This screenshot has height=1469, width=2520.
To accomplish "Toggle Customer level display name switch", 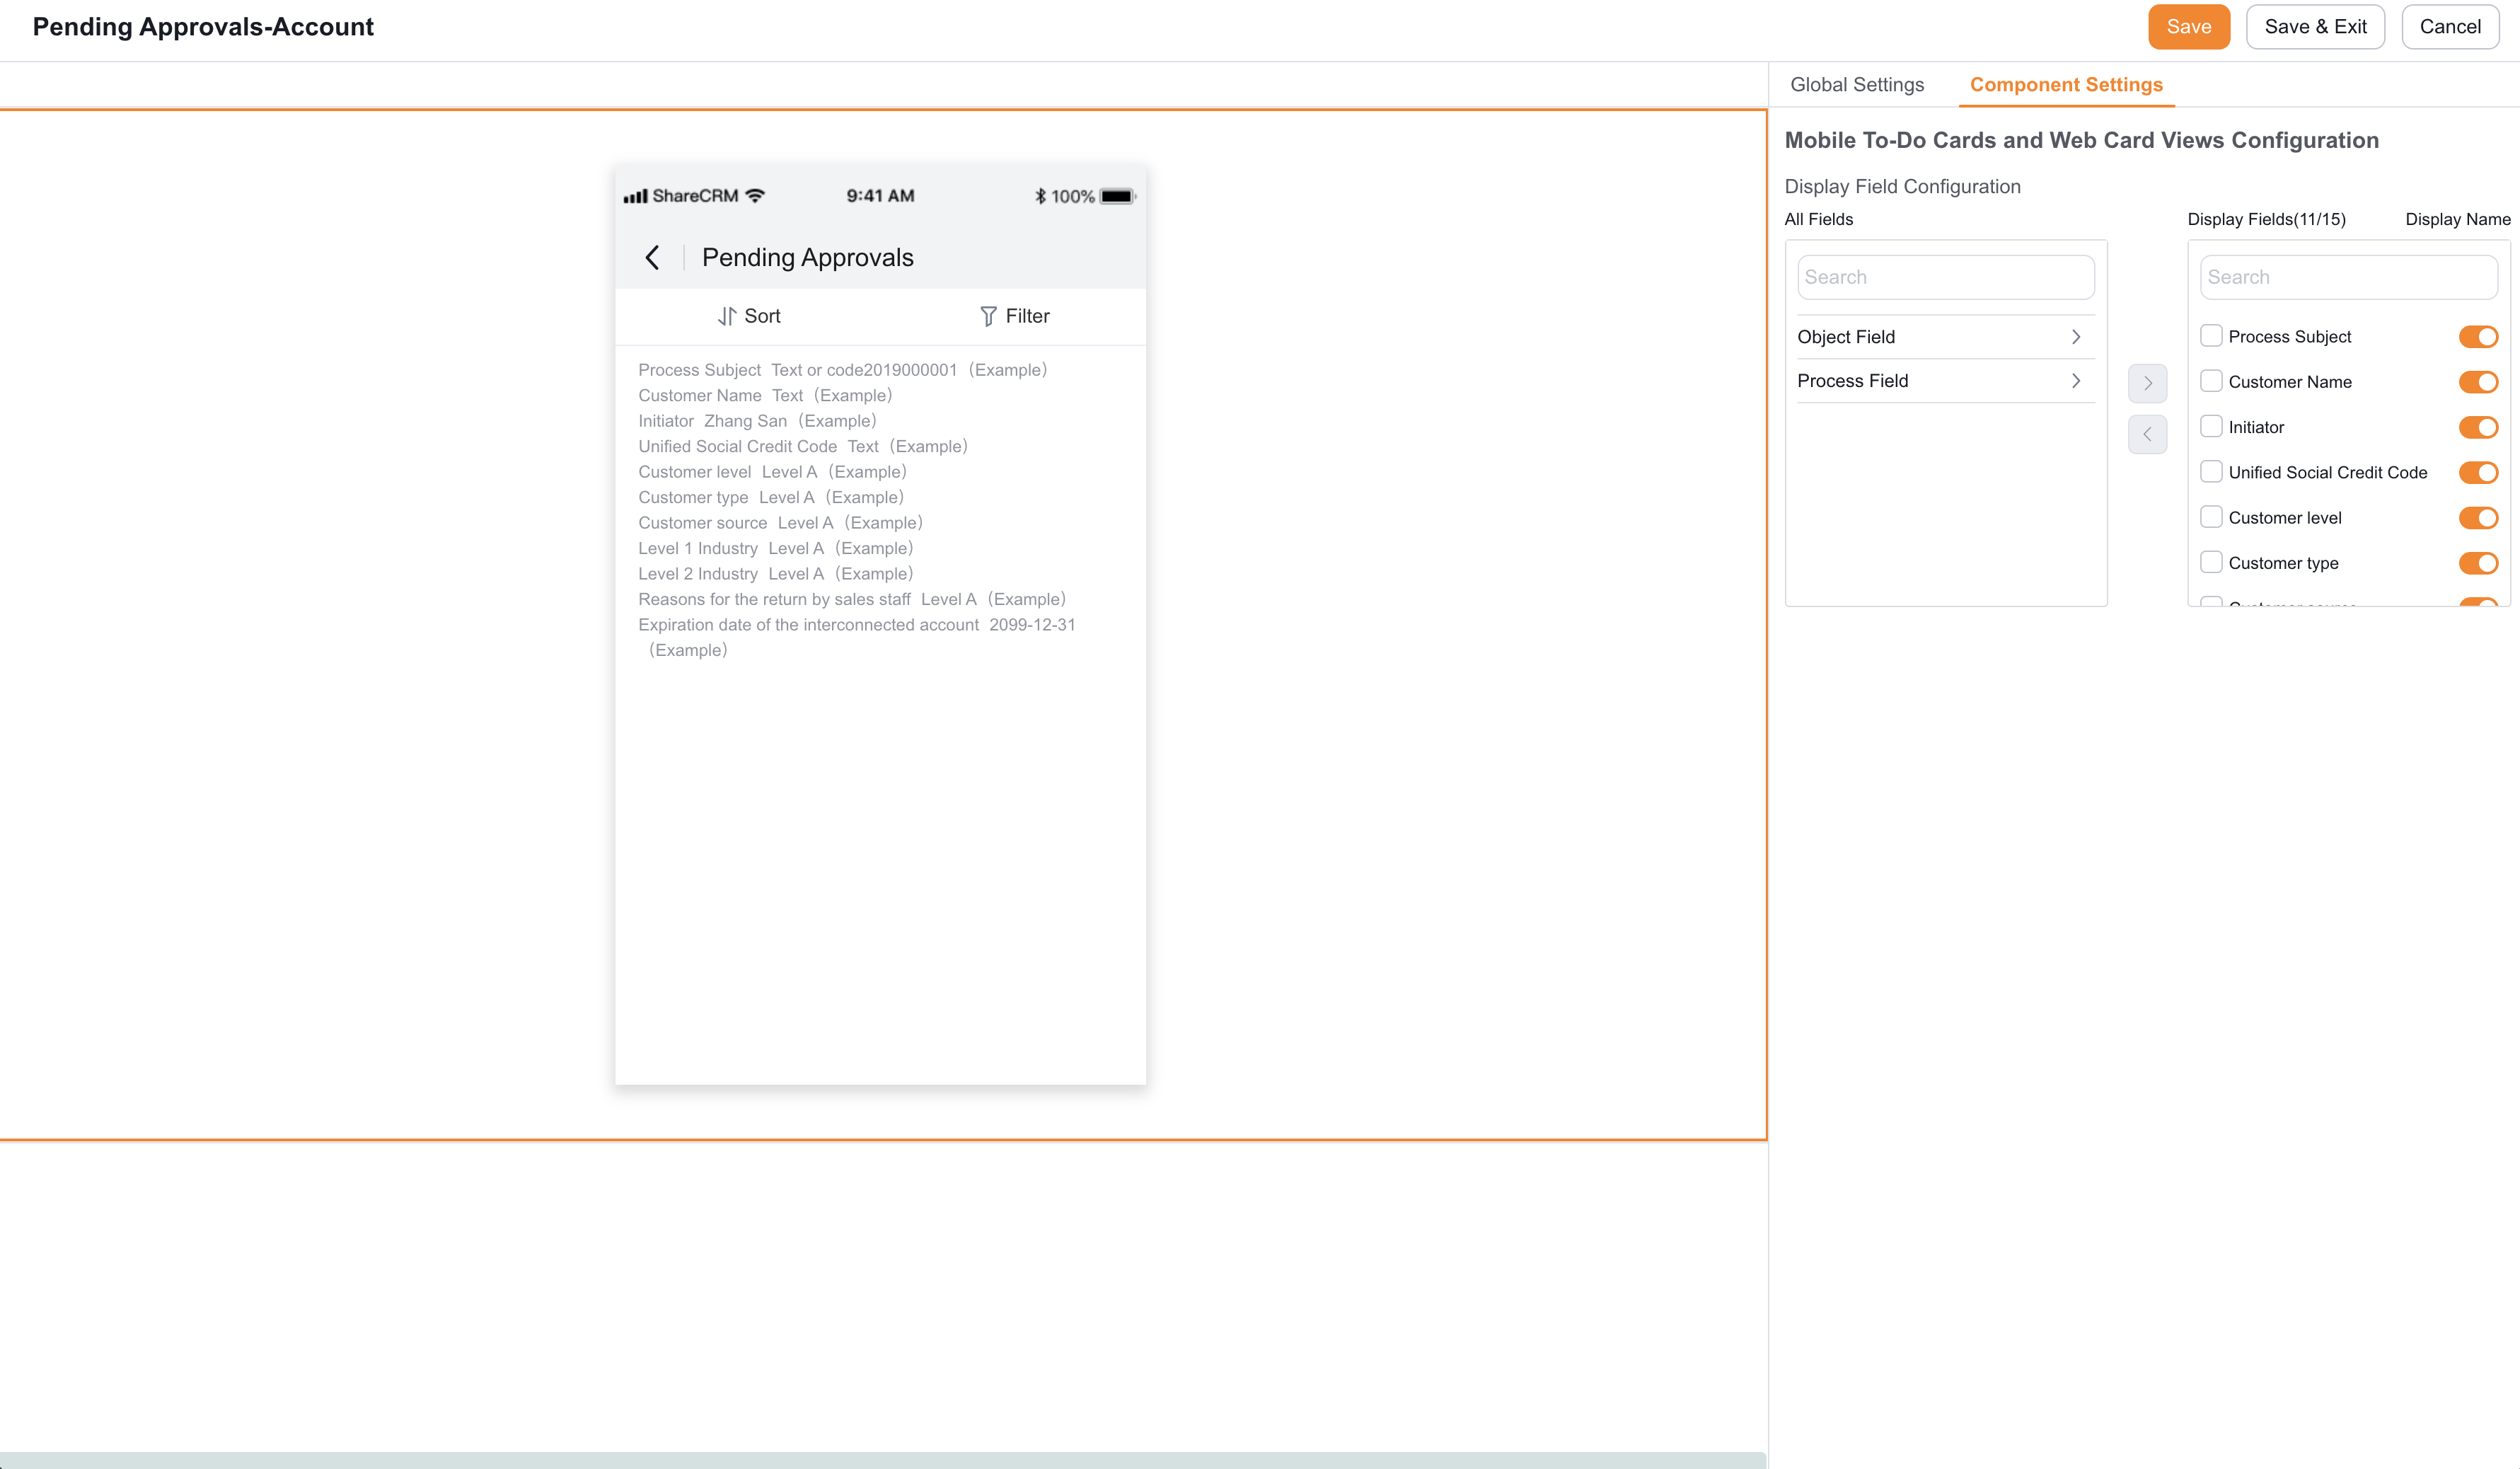I will 2478,518.
